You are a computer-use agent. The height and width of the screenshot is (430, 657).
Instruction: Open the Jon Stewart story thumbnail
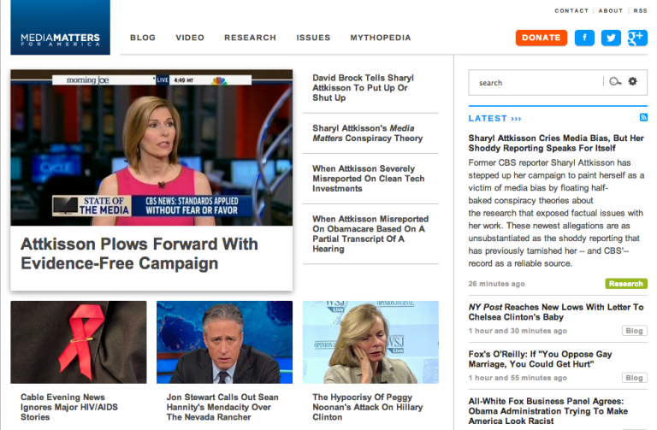point(218,342)
